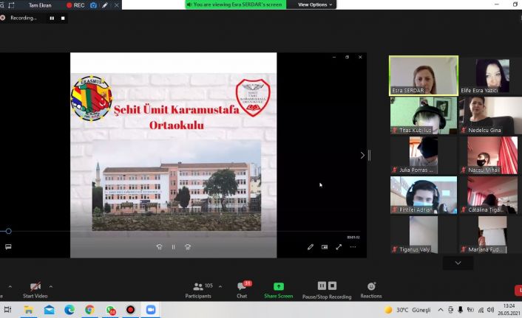Click the comment icon at slideshow bottom-left
The width and height of the screenshot is (522, 318).
pyautogui.click(x=8, y=246)
